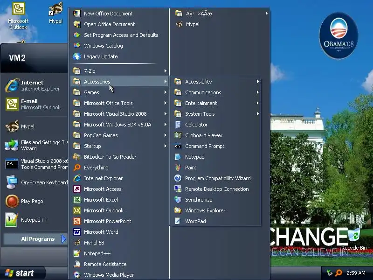The height and width of the screenshot is (280, 373).
Task: Open Microsoft Access
Action: pos(119,189)
